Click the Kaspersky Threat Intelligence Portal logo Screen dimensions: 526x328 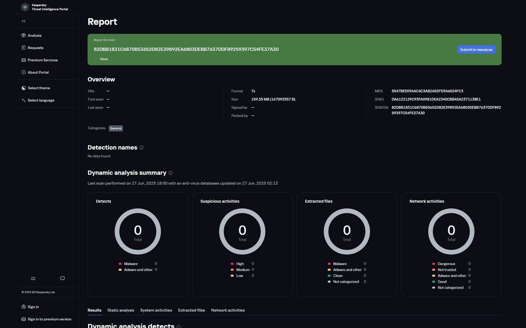pyautogui.click(x=44, y=7)
